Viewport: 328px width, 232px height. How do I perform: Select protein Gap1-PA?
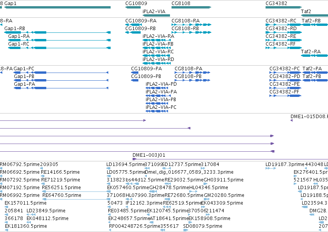pos(61,88)
